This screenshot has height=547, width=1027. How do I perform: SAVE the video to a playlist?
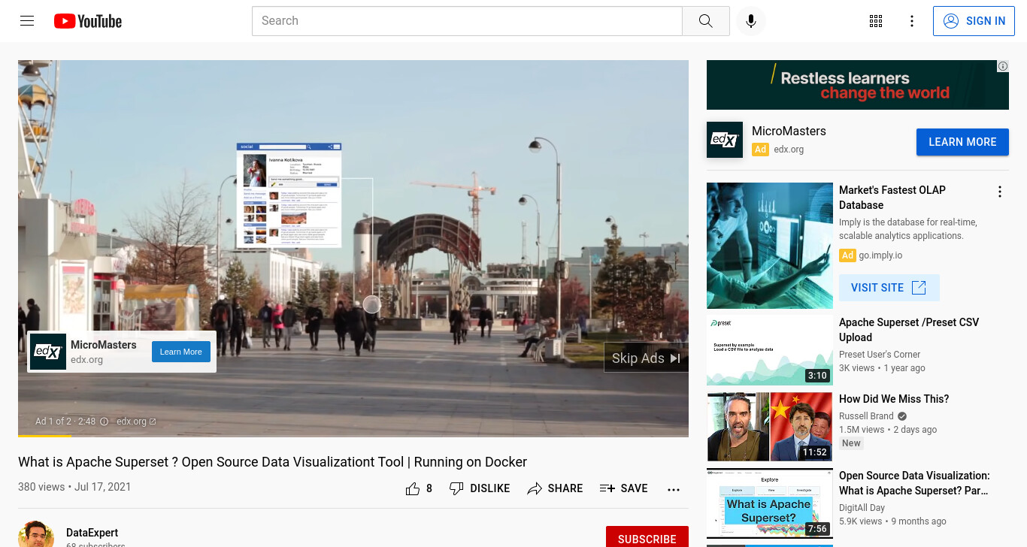[623, 488]
